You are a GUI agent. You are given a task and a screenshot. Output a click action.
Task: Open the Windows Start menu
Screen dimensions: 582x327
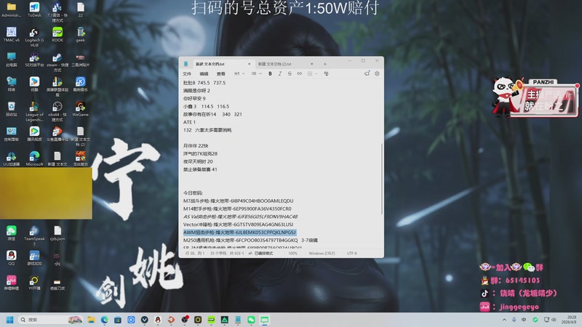tap(10, 320)
